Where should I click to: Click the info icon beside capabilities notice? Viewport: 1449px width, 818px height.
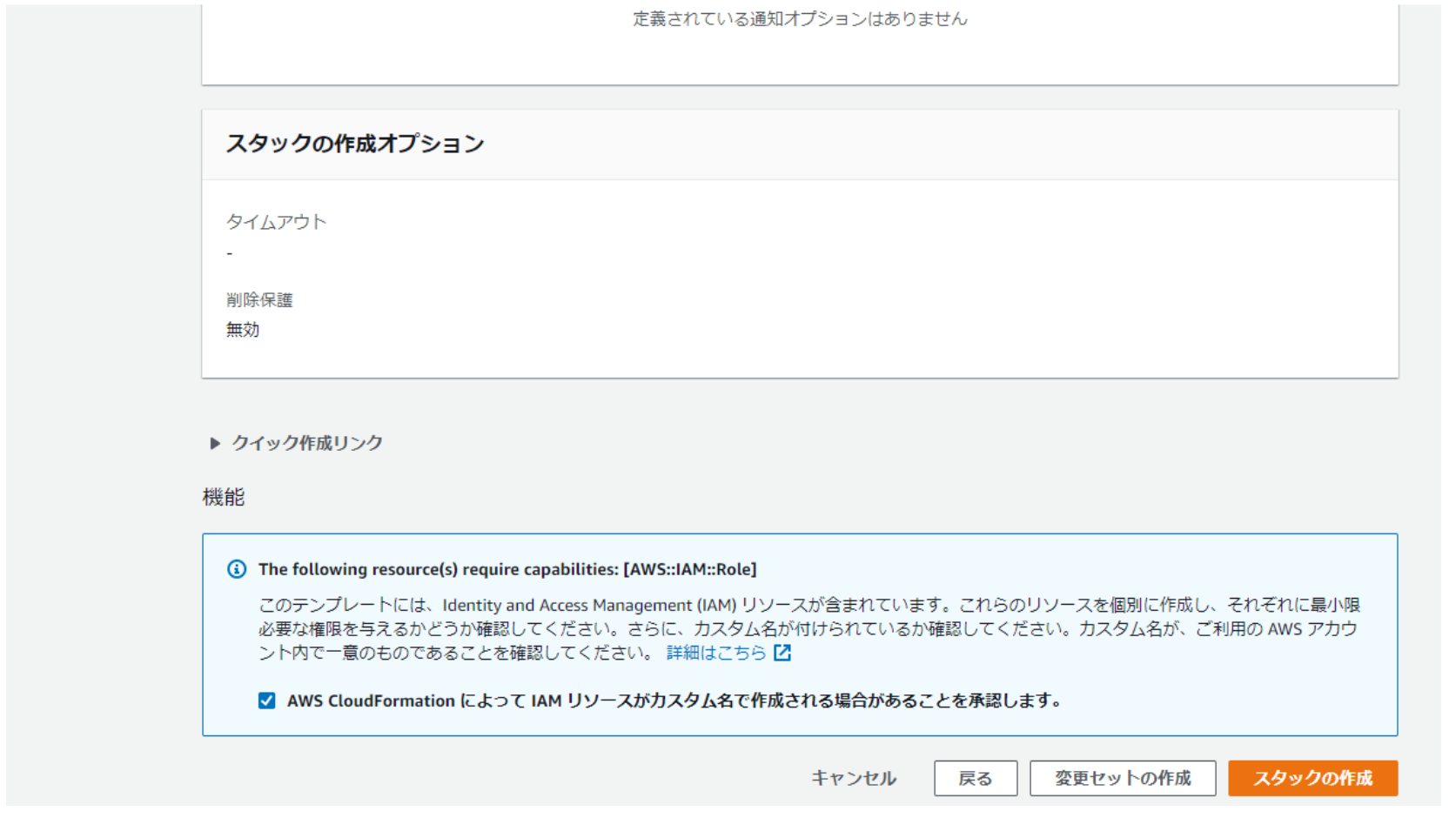point(237,569)
